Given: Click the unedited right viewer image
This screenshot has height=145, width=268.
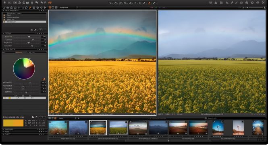Looking at the screenshot, I should point(212,61).
